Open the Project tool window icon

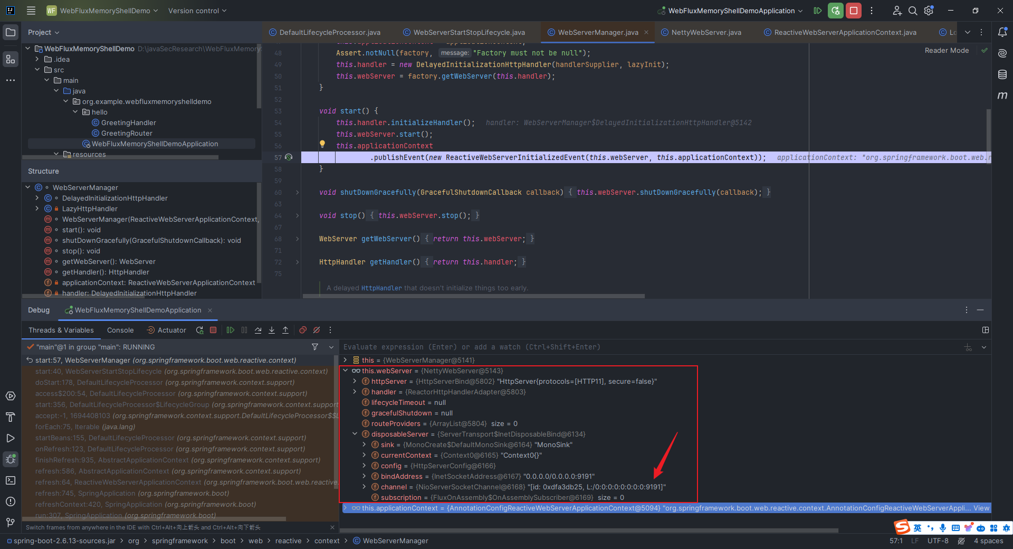pyautogui.click(x=11, y=32)
